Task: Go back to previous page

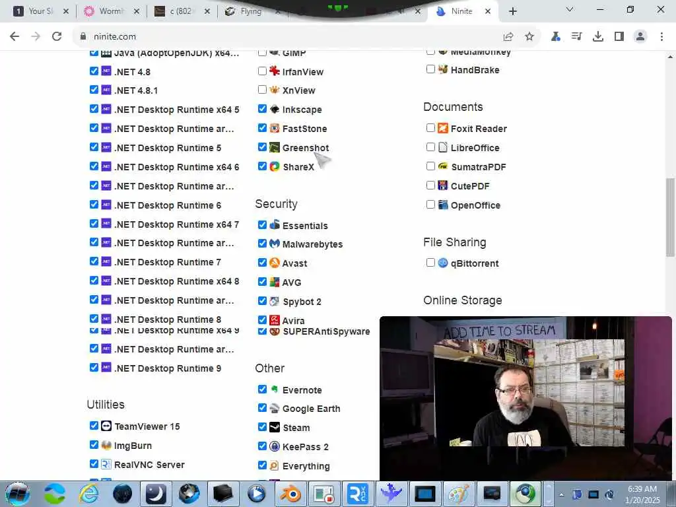Action: point(15,37)
